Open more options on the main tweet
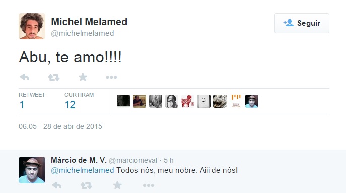The width and height of the screenshot is (346, 193). coord(111,77)
